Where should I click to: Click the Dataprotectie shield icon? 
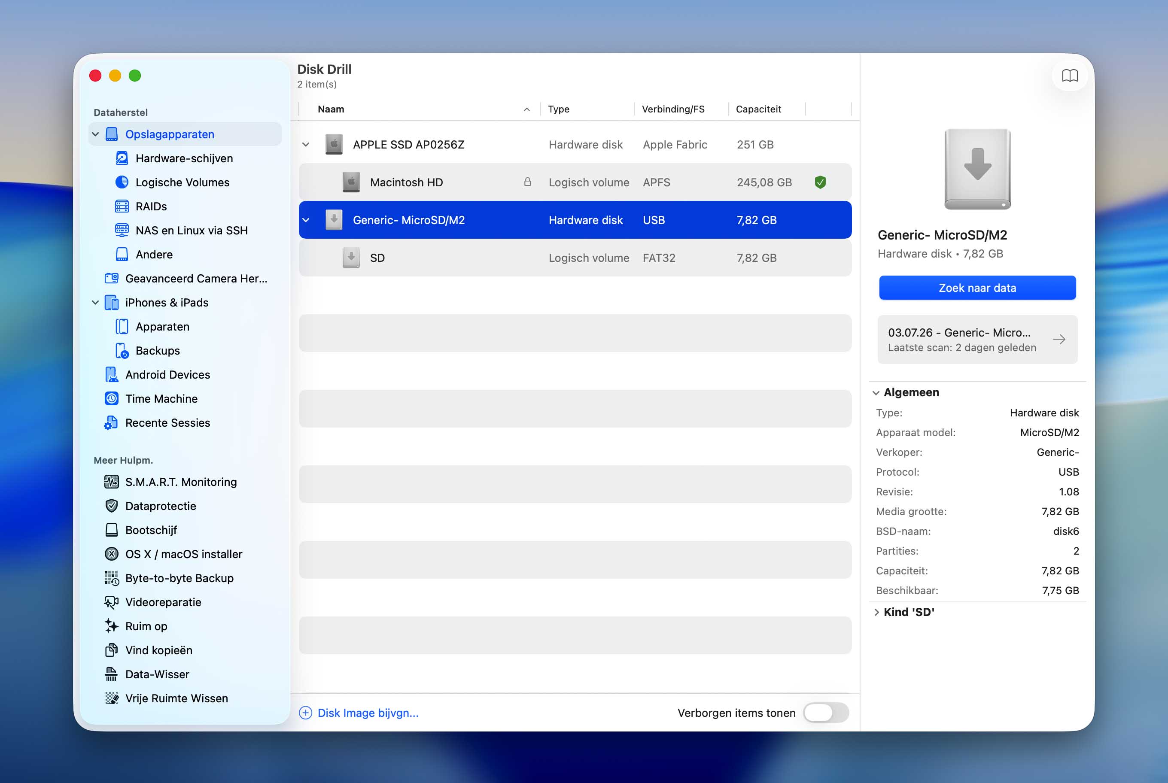[x=111, y=506]
